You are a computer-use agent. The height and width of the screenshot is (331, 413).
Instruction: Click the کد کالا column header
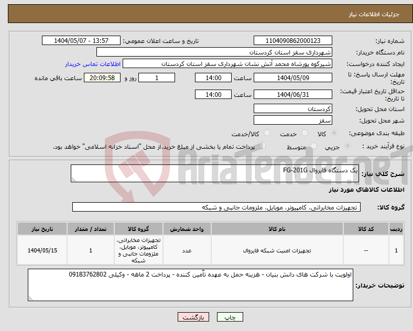[x=366, y=229]
